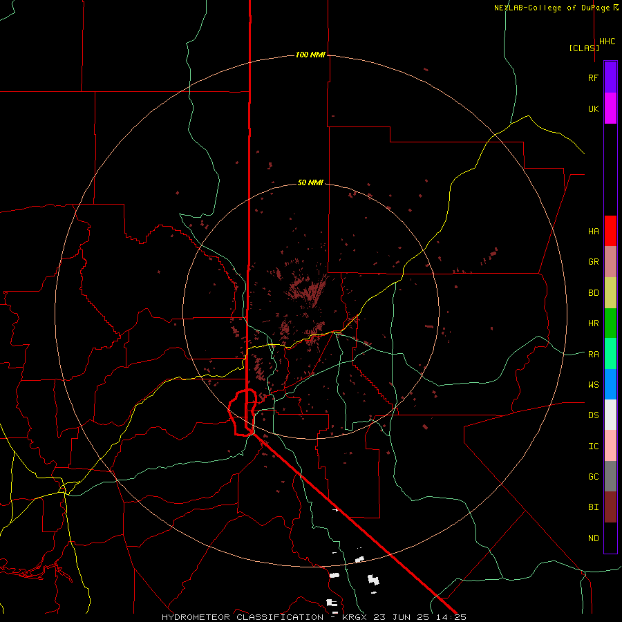Viewport: 622px width, 622px height.
Task: Select the yellow BD legend swatch
Action: (610, 293)
